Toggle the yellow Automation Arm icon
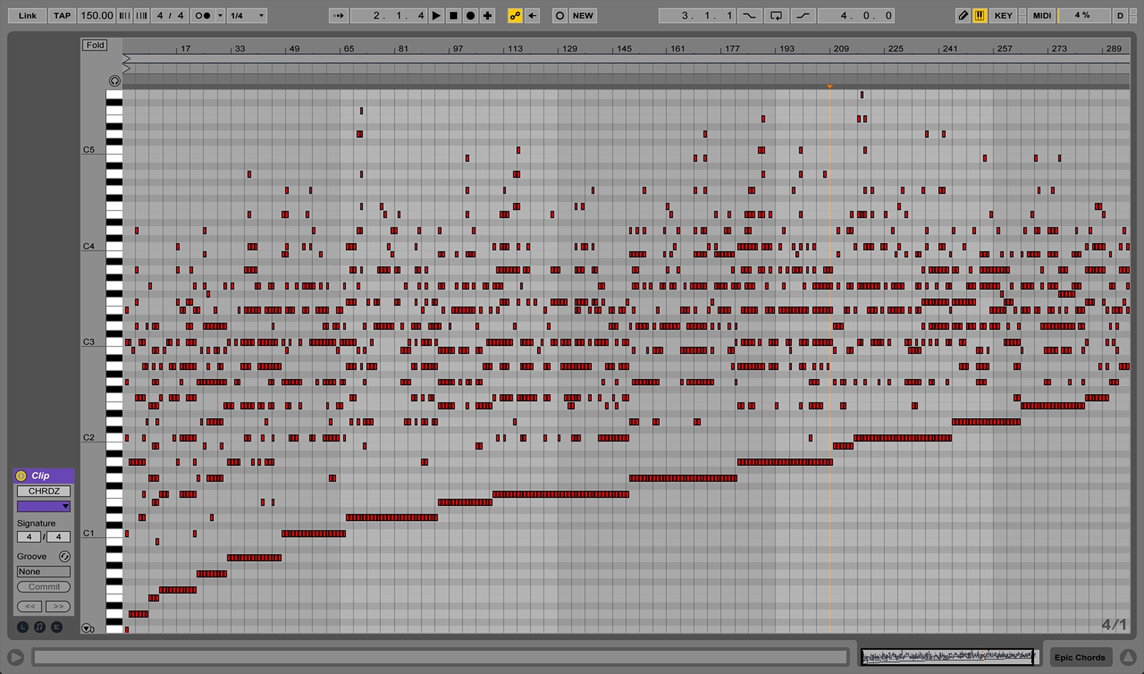Image resolution: width=1144 pixels, height=674 pixels. [515, 16]
